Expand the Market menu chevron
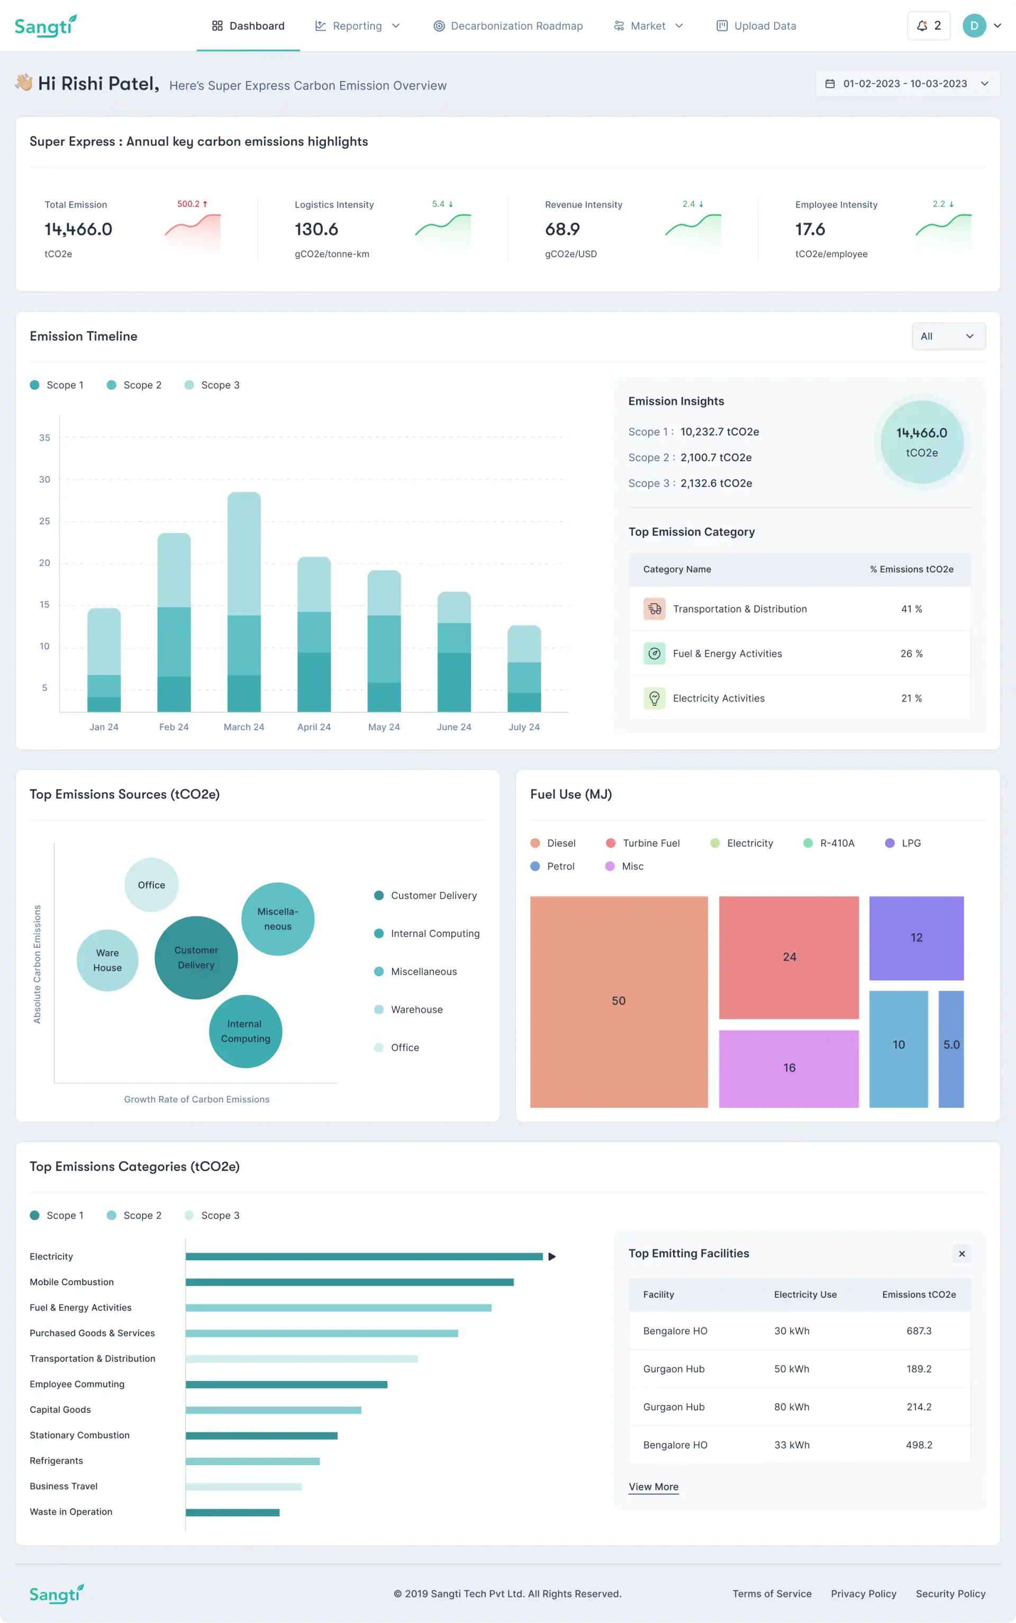Viewport: 1016px width, 1623px height. click(679, 25)
